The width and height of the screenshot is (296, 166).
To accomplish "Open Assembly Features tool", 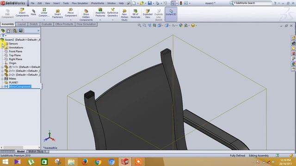I will [x=100, y=12].
